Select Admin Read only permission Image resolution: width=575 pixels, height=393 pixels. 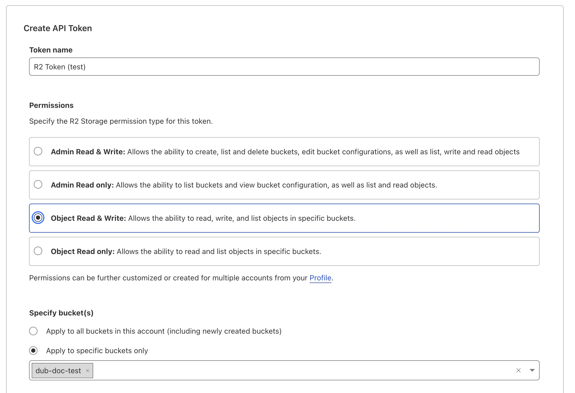(x=38, y=185)
